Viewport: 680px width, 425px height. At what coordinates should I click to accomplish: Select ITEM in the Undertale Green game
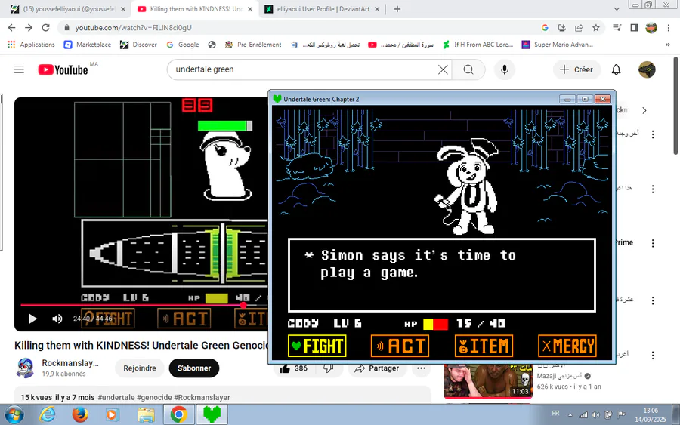484,346
